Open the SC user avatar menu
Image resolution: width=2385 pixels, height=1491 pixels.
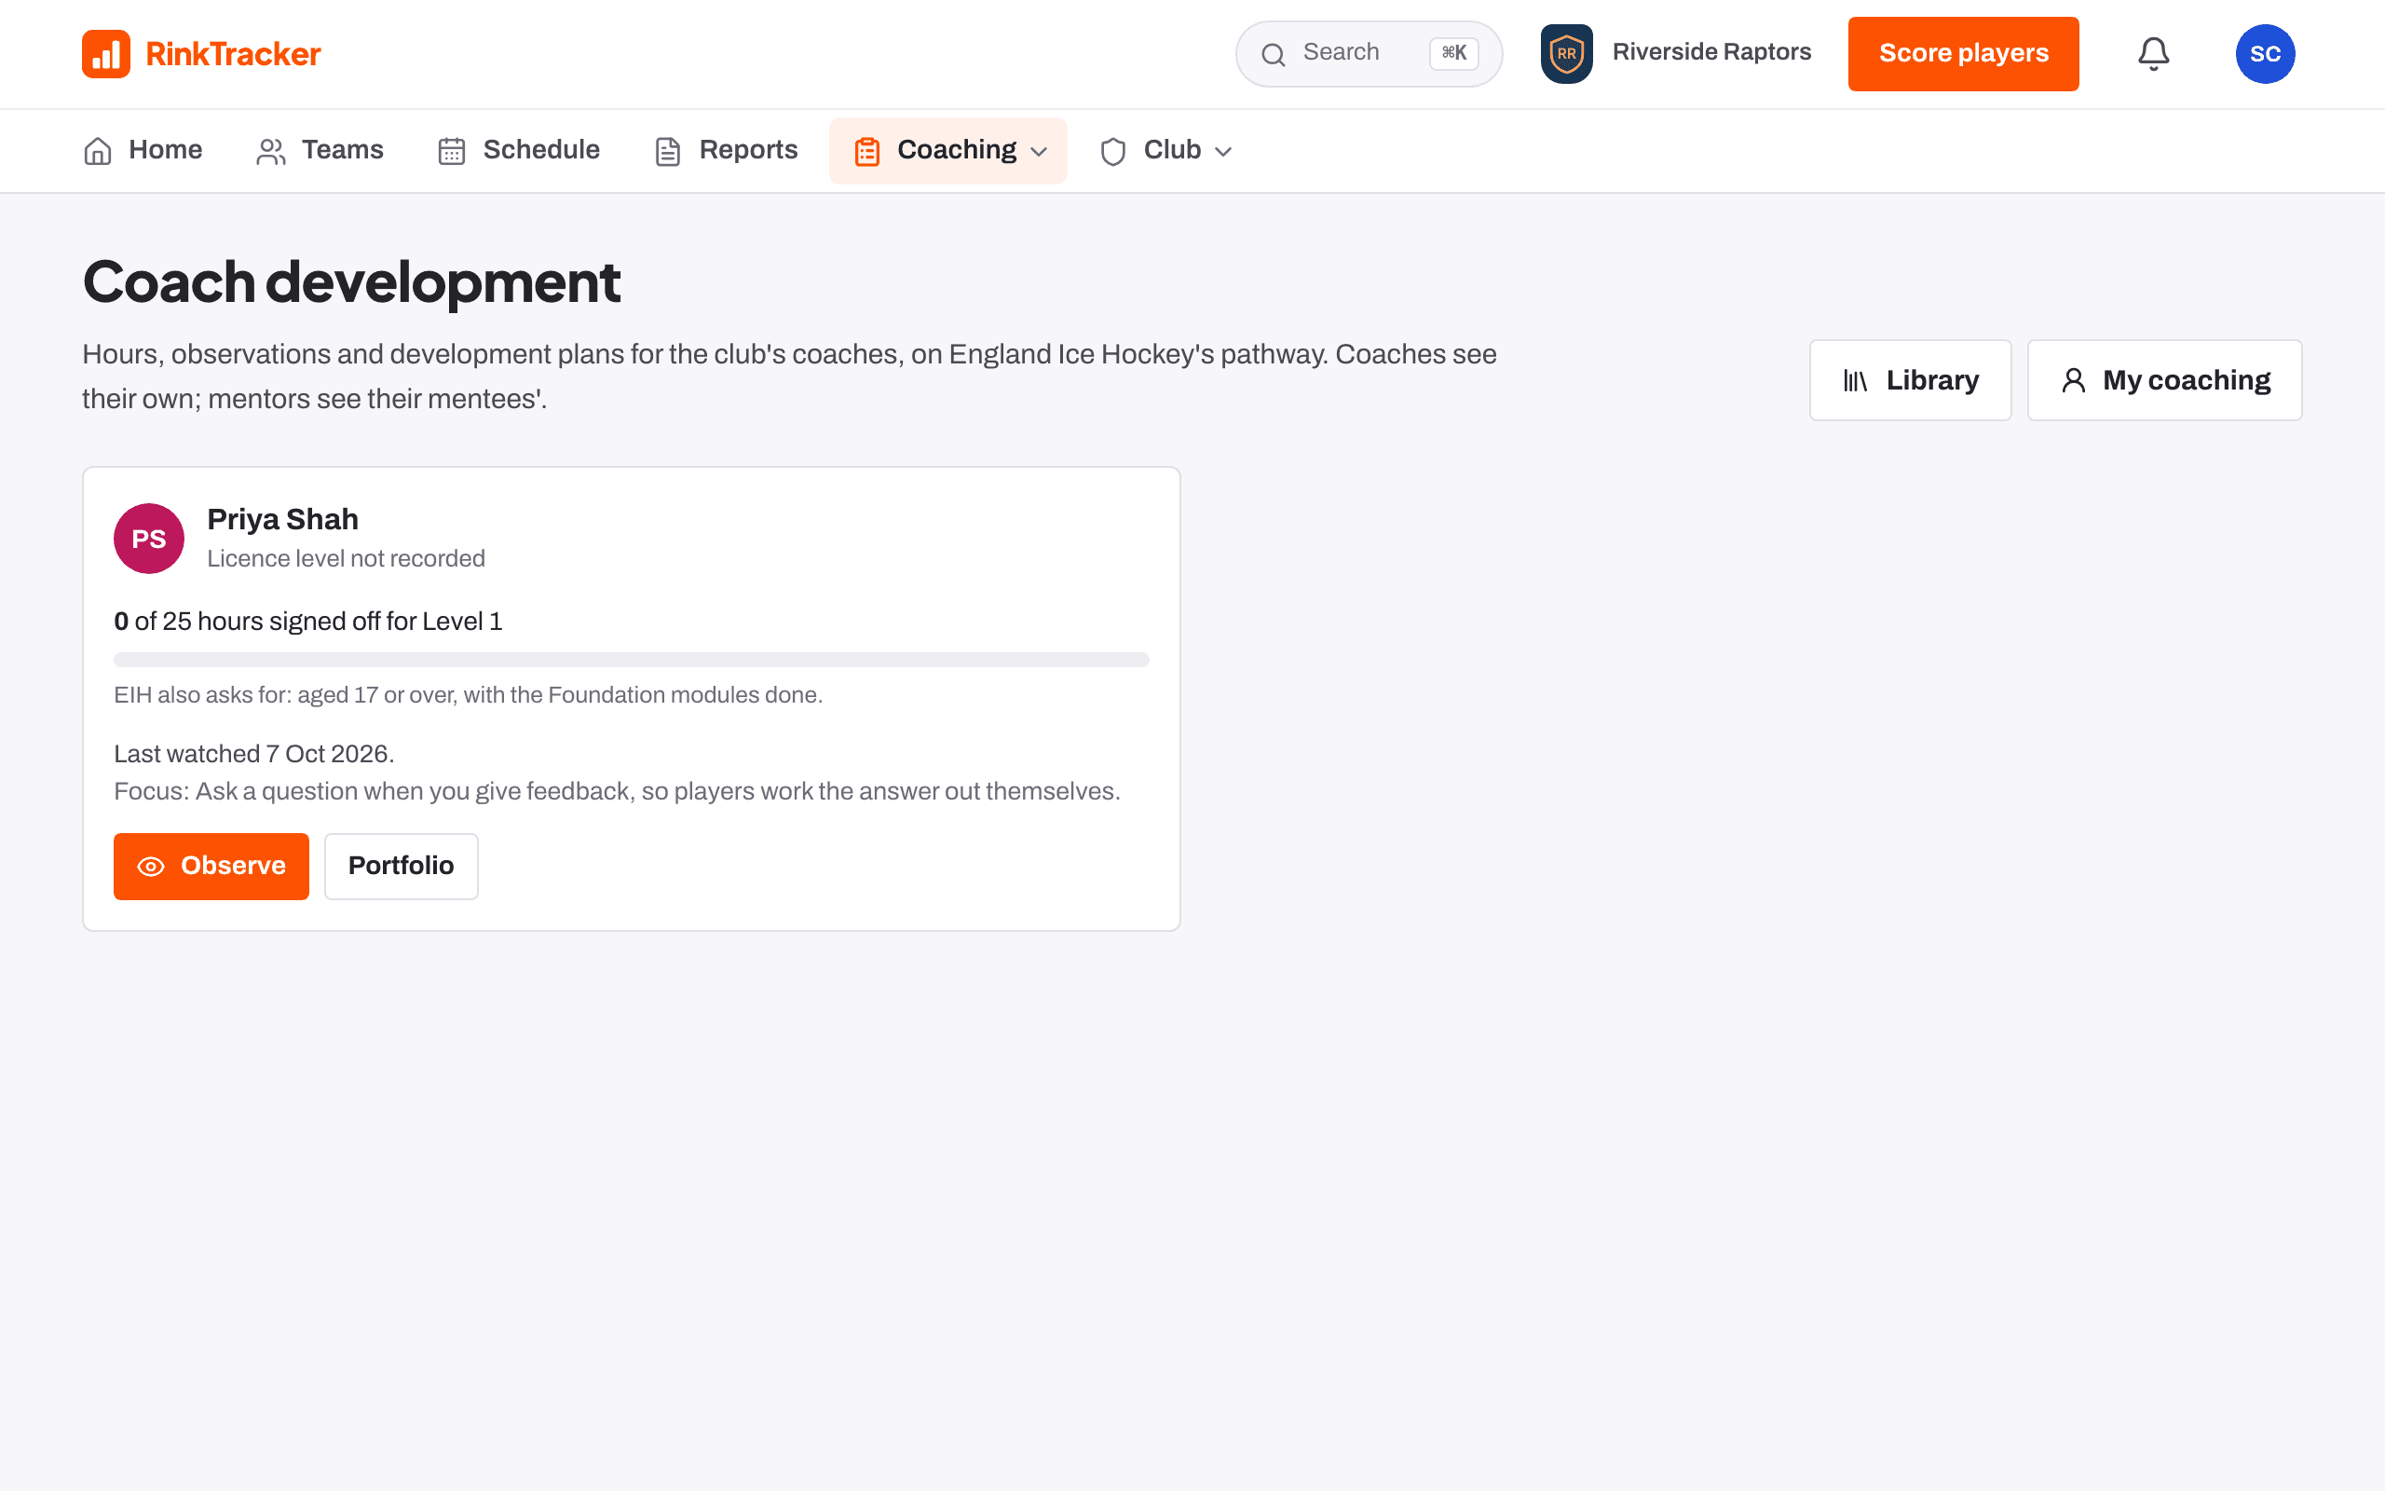coord(2265,53)
